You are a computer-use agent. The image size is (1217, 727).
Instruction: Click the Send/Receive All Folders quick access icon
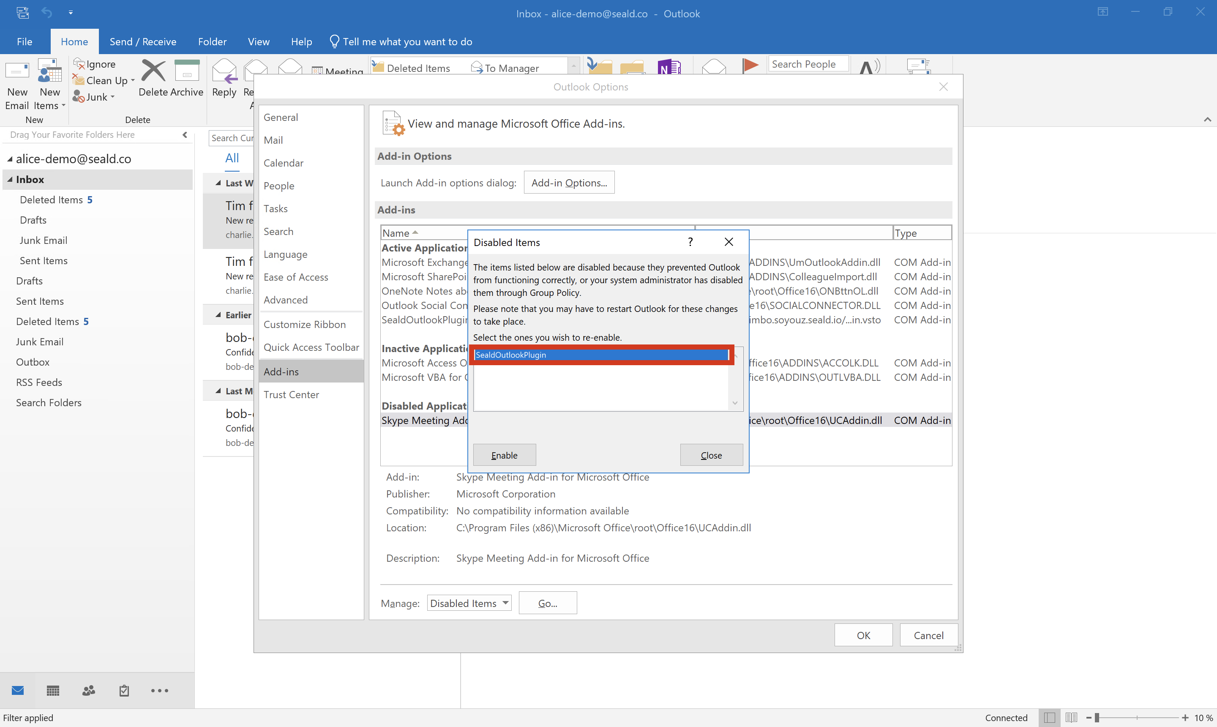[22, 13]
